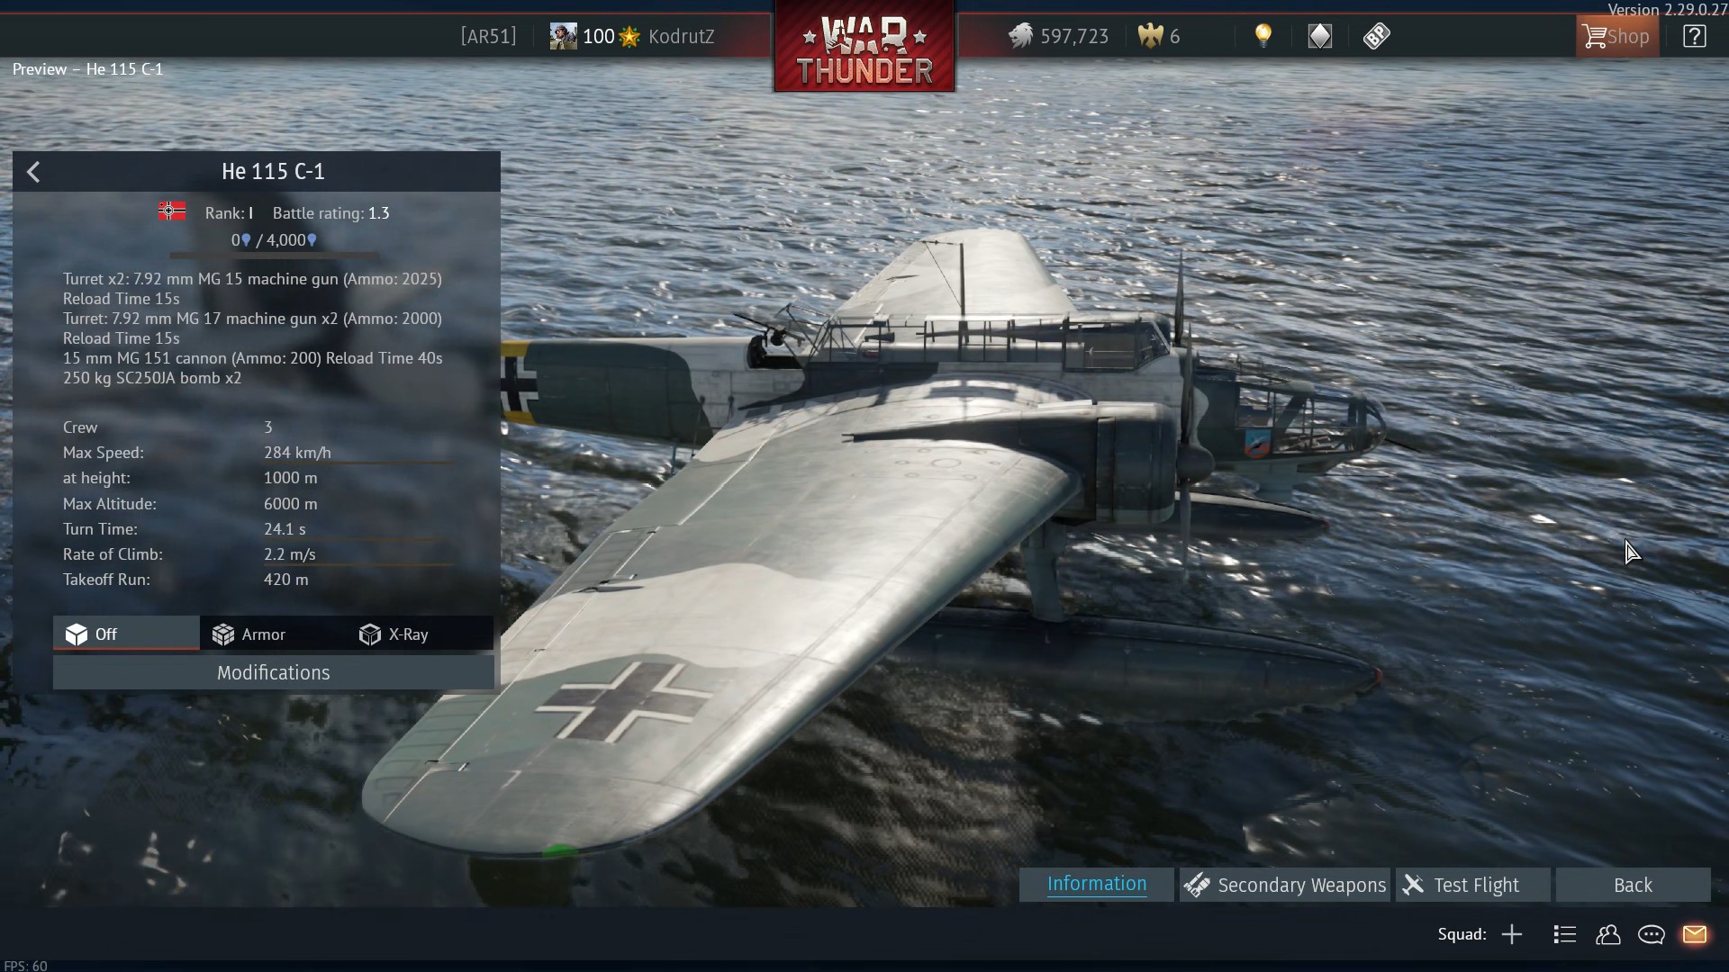Select the Off view mode
The width and height of the screenshot is (1729, 972).
point(126,634)
